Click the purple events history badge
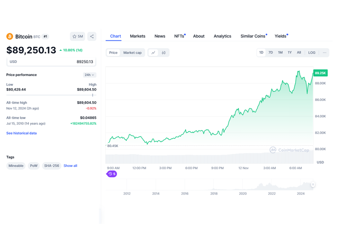This screenshot has width=337, height=225. click(112, 174)
